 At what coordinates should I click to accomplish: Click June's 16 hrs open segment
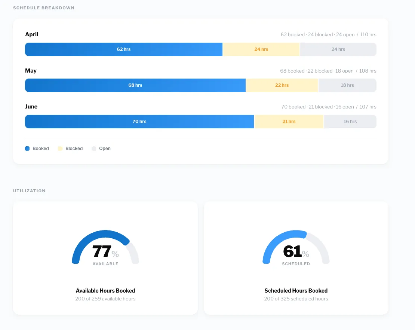[x=350, y=122]
